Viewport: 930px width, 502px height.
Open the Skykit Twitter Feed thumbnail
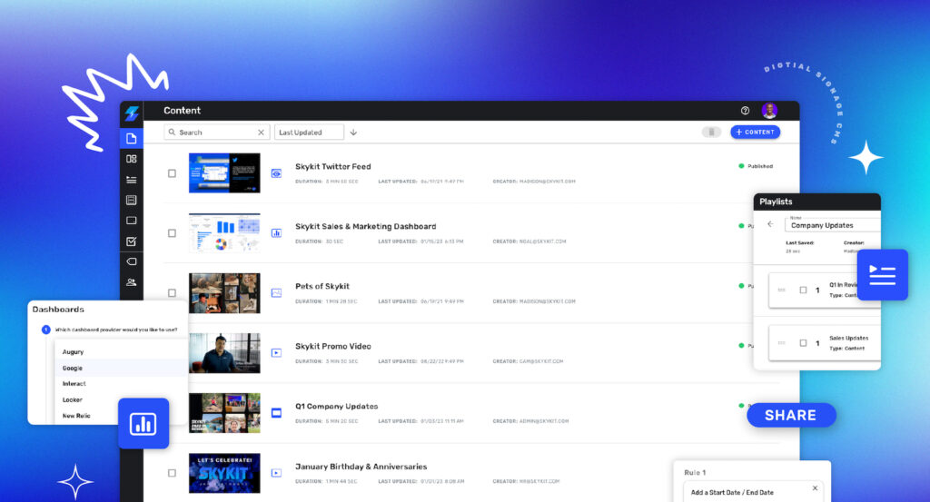(x=224, y=173)
